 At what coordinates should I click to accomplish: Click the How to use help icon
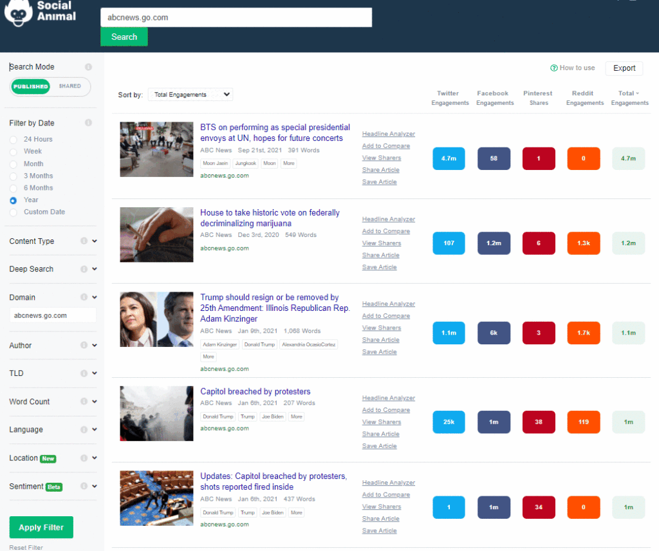554,68
